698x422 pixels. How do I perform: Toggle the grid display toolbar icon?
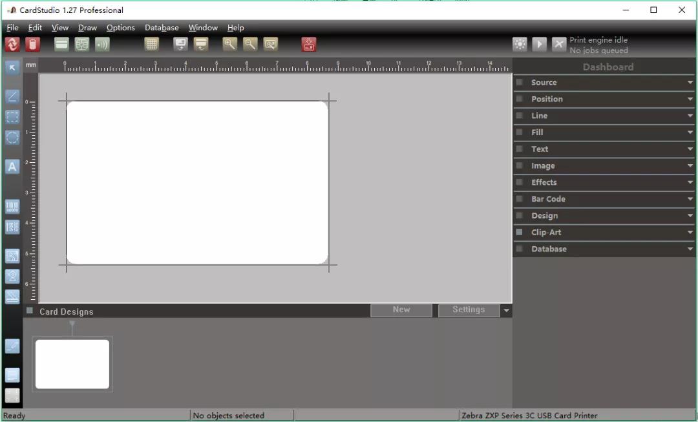click(151, 44)
